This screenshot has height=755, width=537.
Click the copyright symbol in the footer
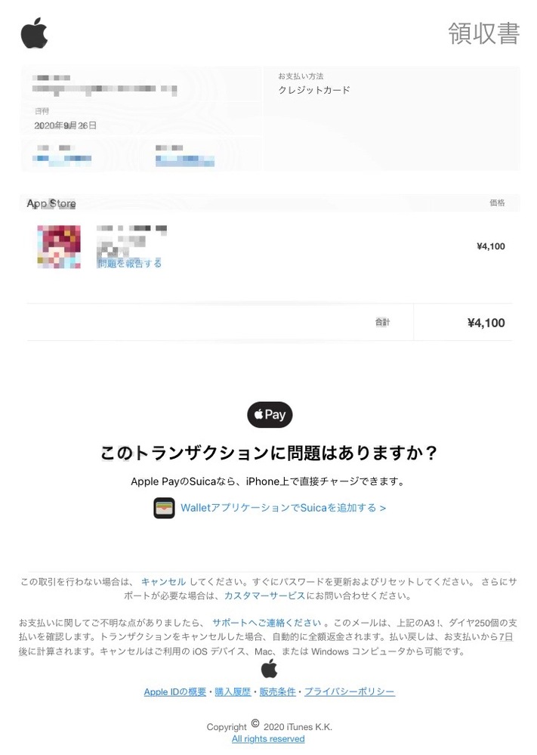pyautogui.click(x=255, y=723)
